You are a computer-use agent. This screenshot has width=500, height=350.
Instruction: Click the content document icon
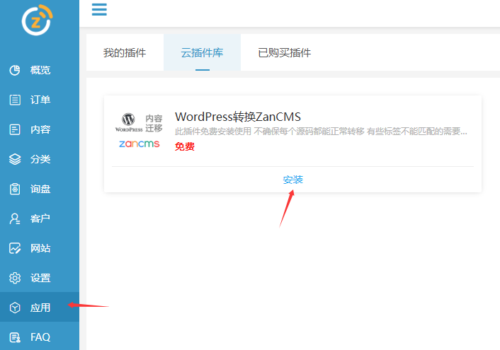pyautogui.click(x=15, y=129)
